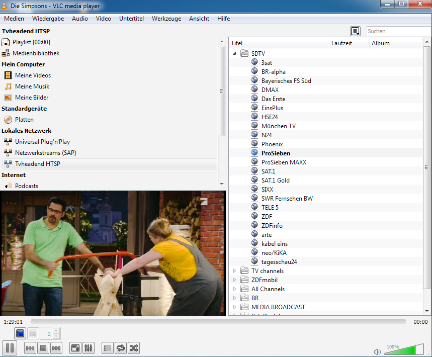This screenshot has width=432, height=357.
Task: Expand the MEDIA BROADCAST folder
Action: 234,307
